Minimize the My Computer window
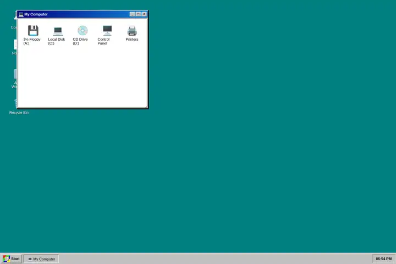Image resolution: width=396 pixels, height=264 pixels. (x=132, y=14)
